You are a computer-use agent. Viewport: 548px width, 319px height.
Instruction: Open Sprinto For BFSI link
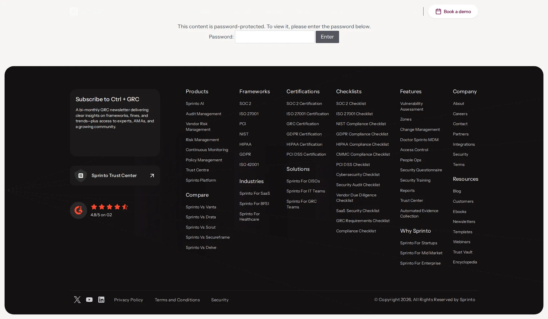click(254, 204)
